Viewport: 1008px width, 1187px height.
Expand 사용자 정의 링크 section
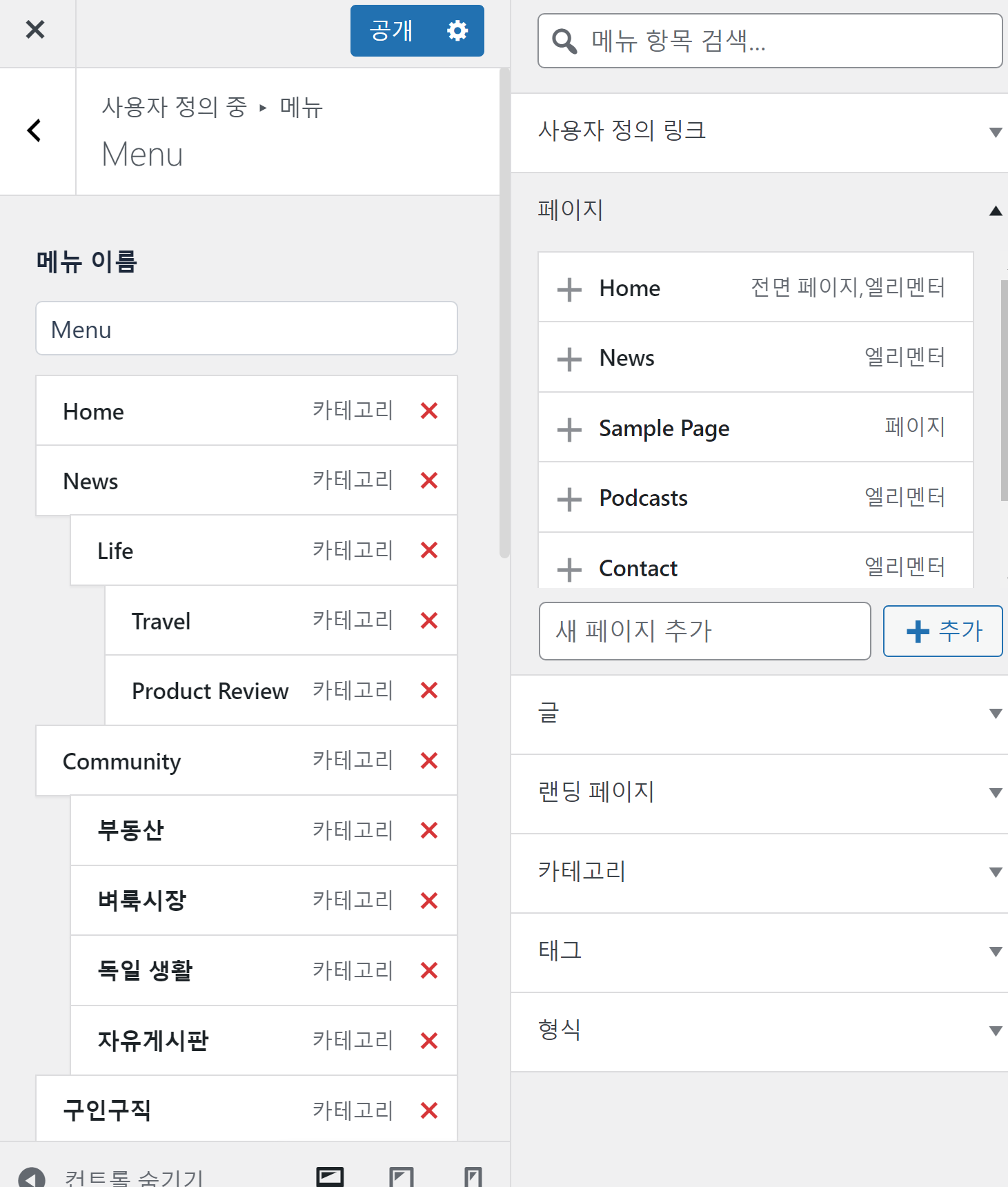pyautogui.click(x=760, y=131)
